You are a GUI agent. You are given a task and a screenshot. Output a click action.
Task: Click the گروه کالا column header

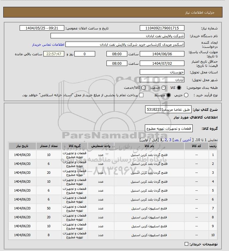point(75,146)
